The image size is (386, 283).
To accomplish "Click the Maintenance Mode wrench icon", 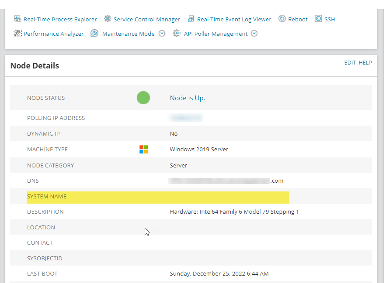I will 94,33.
